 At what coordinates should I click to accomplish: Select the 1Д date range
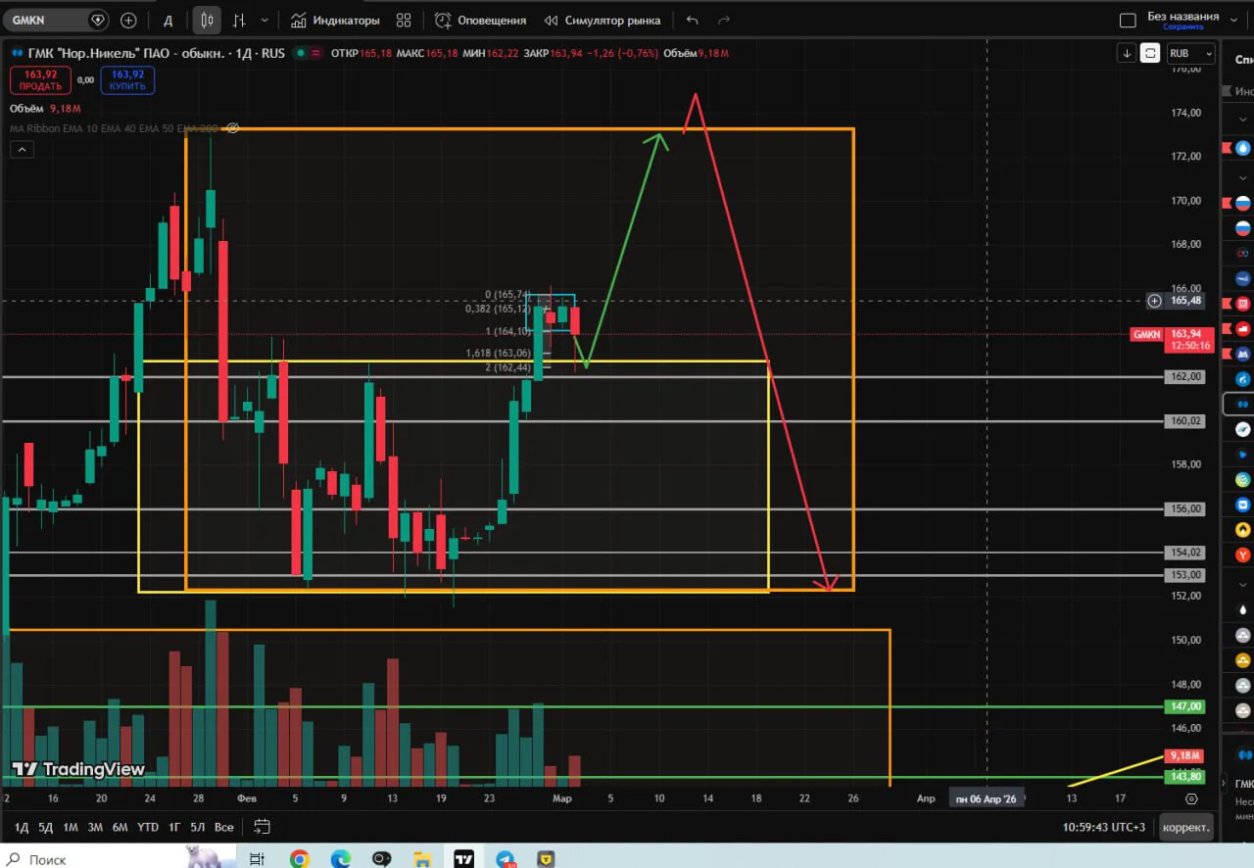click(22, 827)
